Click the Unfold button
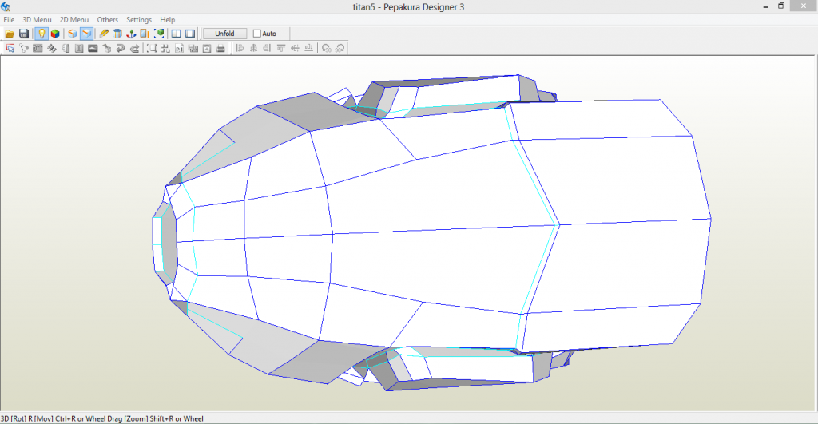Image resolution: width=818 pixels, height=424 pixels. pos(224,34)
